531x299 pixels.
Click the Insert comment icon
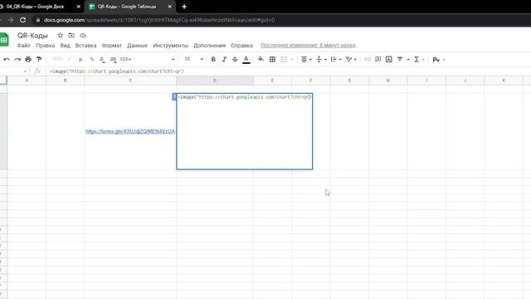tap(378, 59)
